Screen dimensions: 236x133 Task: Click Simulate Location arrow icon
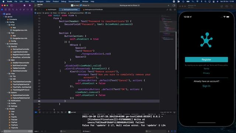(66, 112)
